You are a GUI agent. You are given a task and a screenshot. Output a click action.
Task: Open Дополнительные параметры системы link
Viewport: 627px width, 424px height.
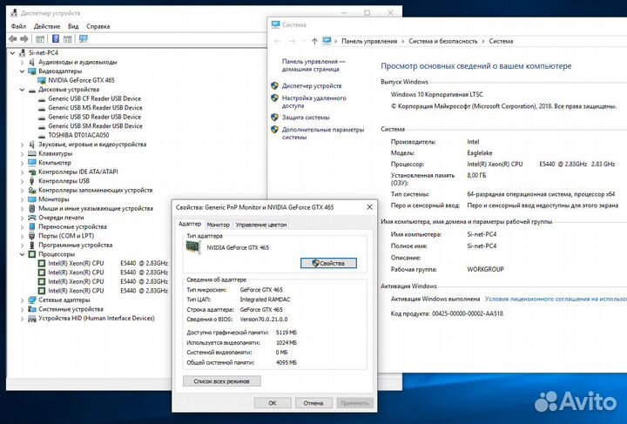(323, 133)
